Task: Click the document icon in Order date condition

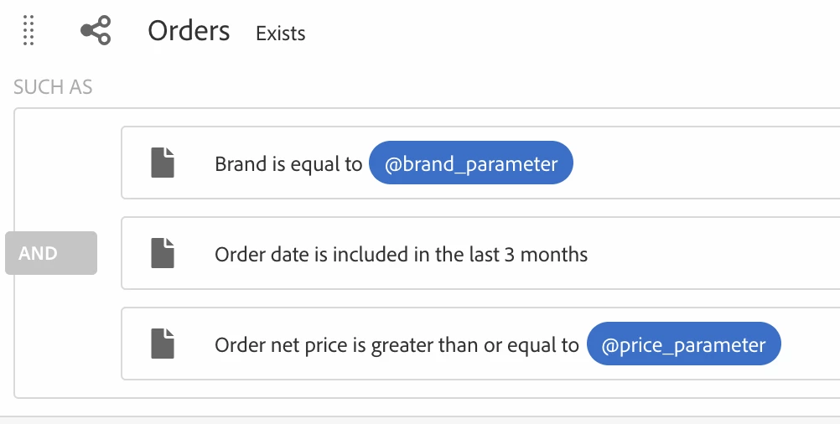Action: [x=163, y=253]
